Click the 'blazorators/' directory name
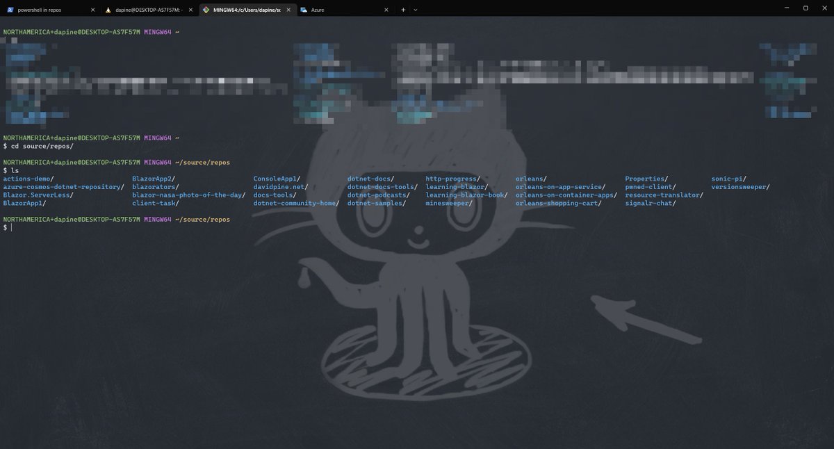834x449 pixels. (156, 187)
